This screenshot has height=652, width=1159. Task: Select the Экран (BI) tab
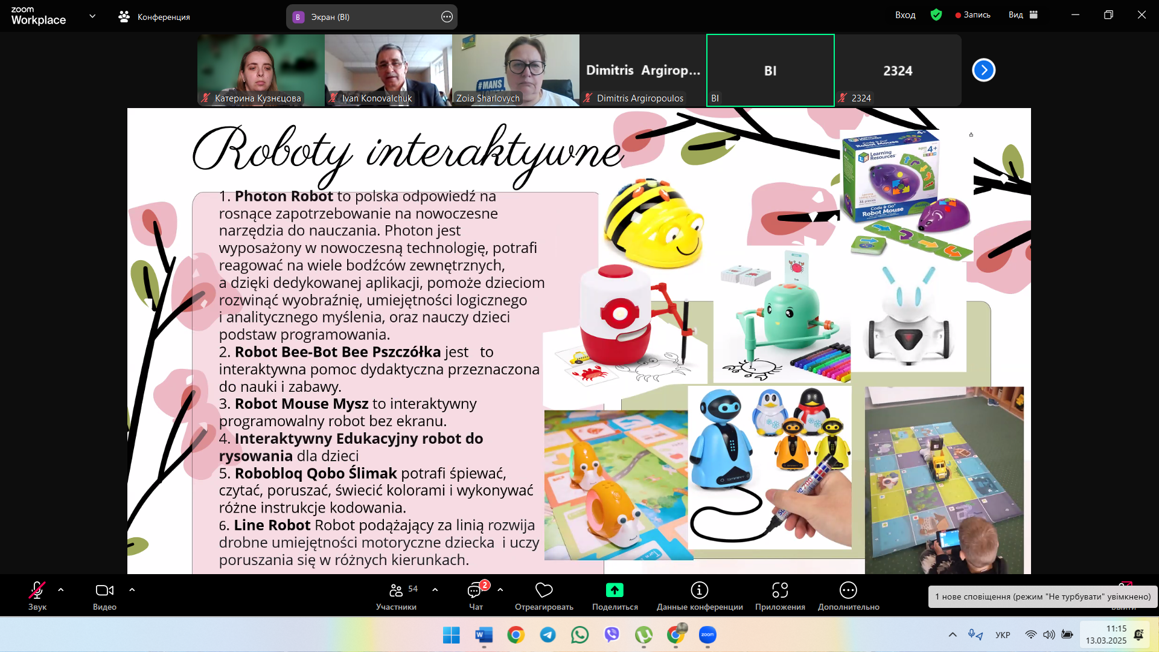tap(372, 17)
